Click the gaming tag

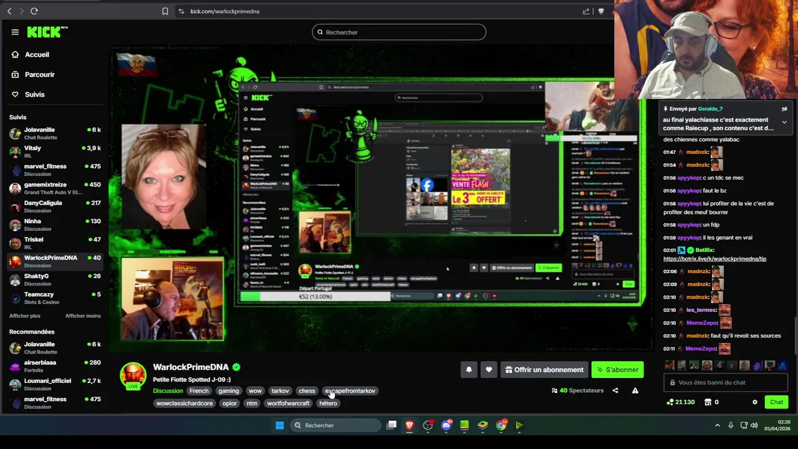pyautogui.click(x=228, y=391)
